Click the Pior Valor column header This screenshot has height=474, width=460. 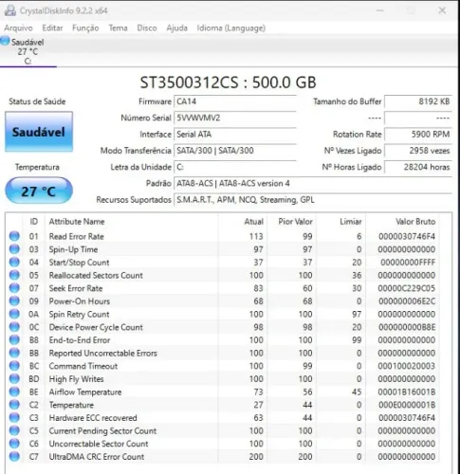coord(292,222)
